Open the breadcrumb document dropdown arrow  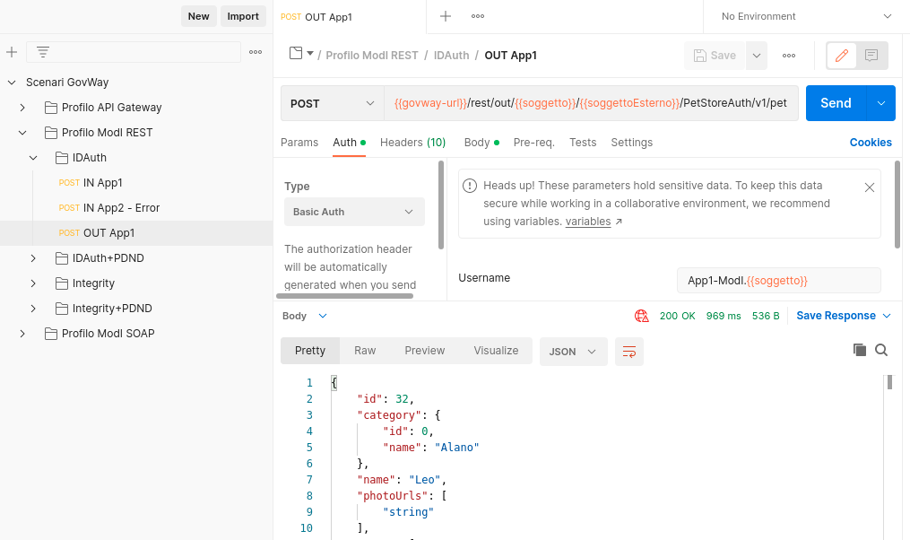tap(310, 54)
